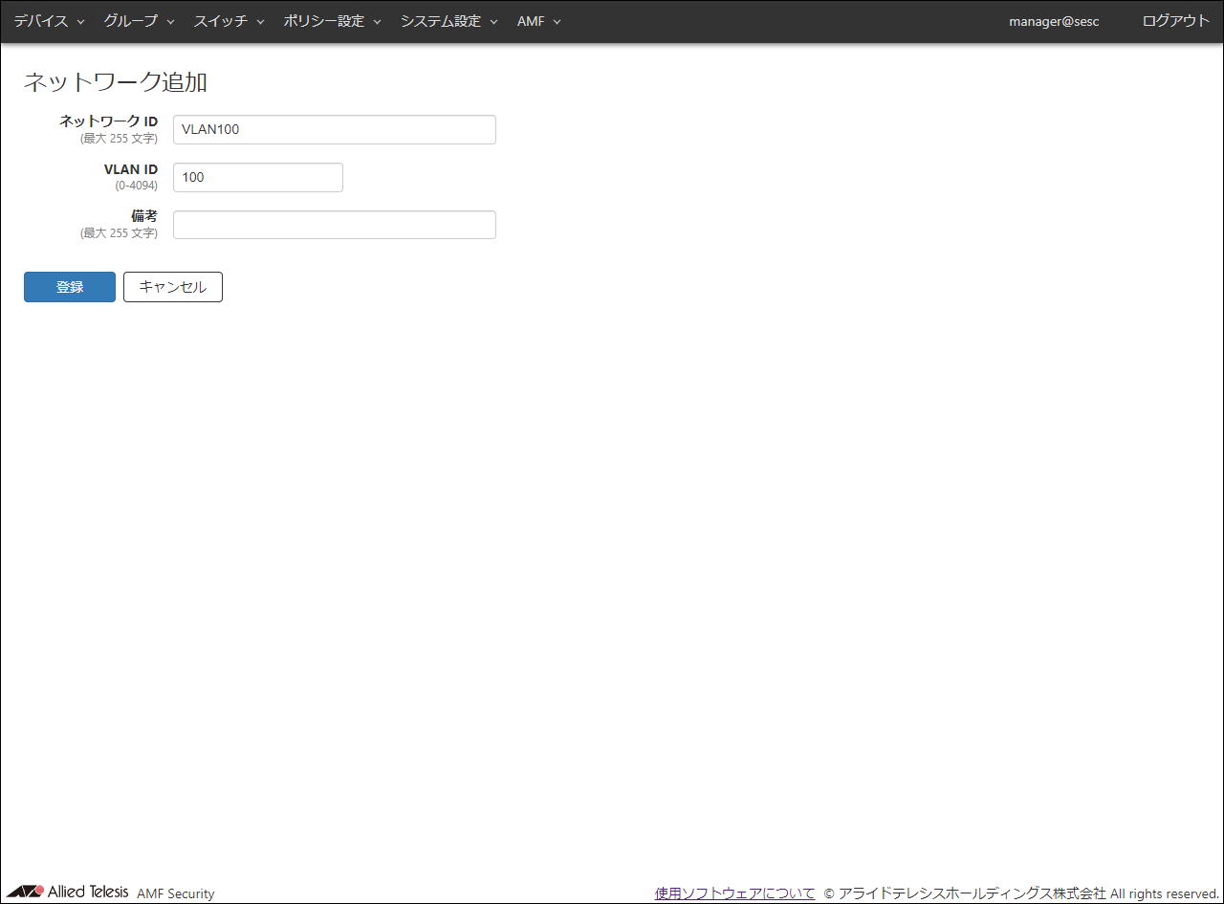Click the VLAN ID field showing 100
This screenshot has height=904, width=1224.
click(x=257, y=177)
